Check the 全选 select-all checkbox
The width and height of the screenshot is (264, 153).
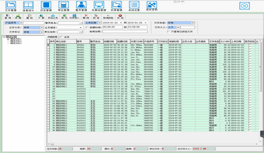click(62, 37)
